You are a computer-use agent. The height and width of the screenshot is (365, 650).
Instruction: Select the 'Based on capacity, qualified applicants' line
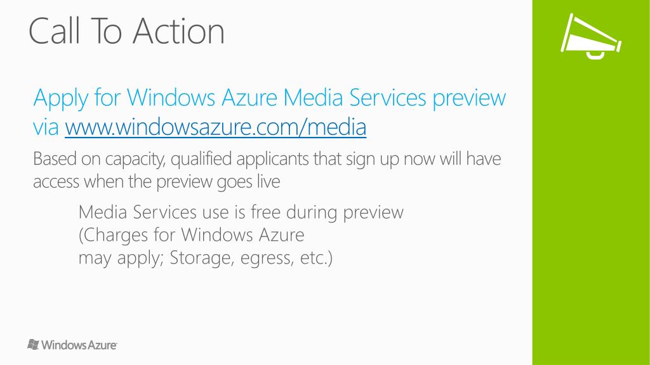[x=267, y=159]
